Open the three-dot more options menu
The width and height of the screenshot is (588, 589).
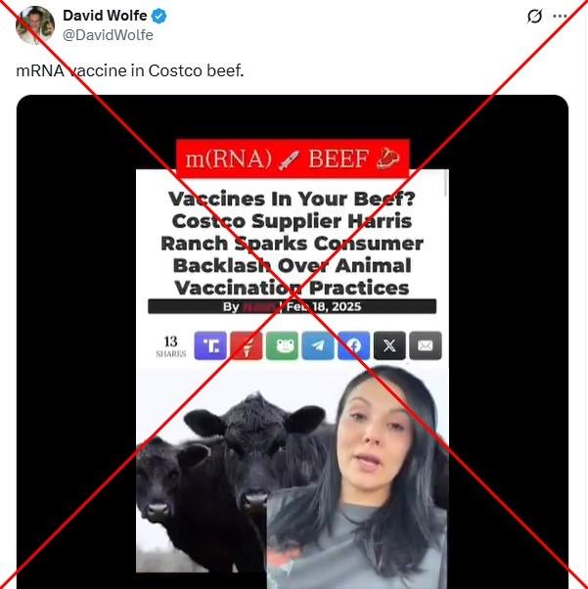[x=560, y=17]
